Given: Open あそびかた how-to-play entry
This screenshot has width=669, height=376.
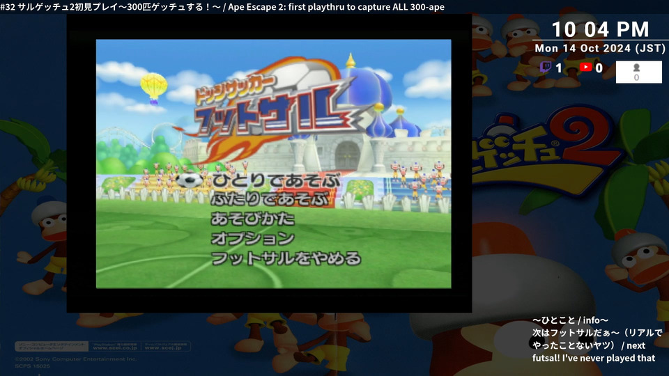Looking at the screenshot, I should click(252, 219).
